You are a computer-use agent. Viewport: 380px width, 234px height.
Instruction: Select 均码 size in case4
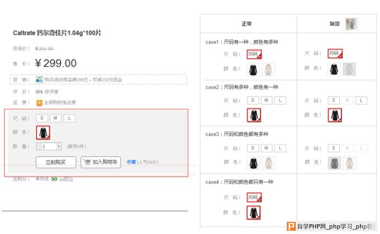coord(254,197)
